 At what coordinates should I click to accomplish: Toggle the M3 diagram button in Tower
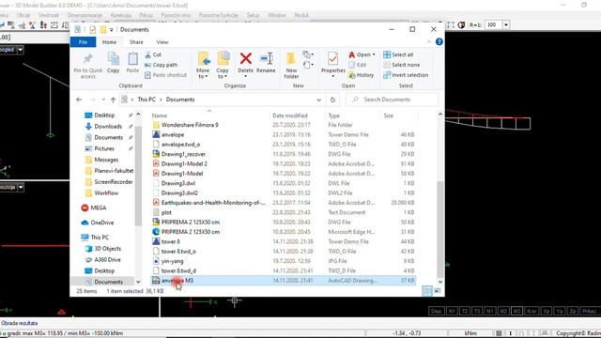[517, 311]
